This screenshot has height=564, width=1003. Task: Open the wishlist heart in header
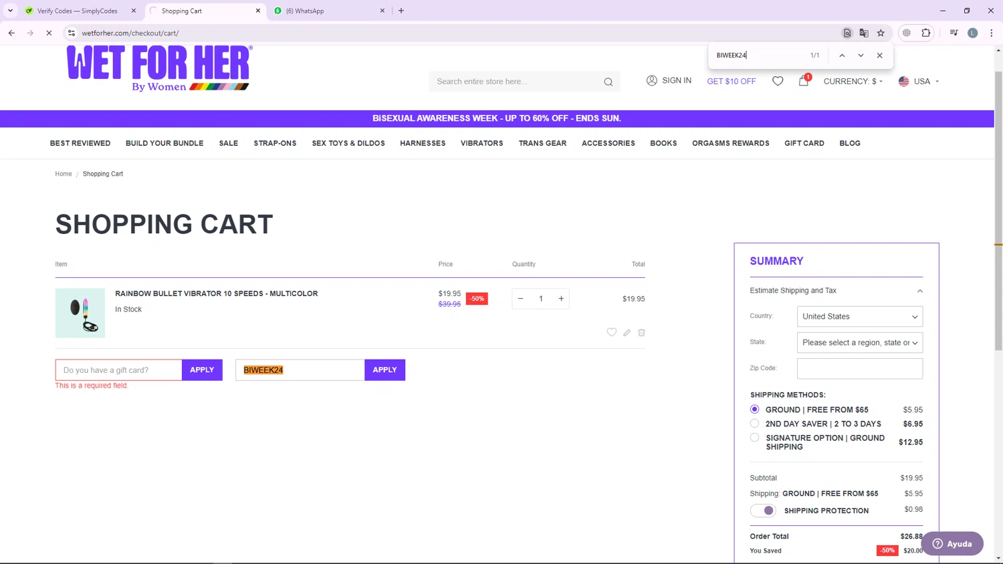778,81
